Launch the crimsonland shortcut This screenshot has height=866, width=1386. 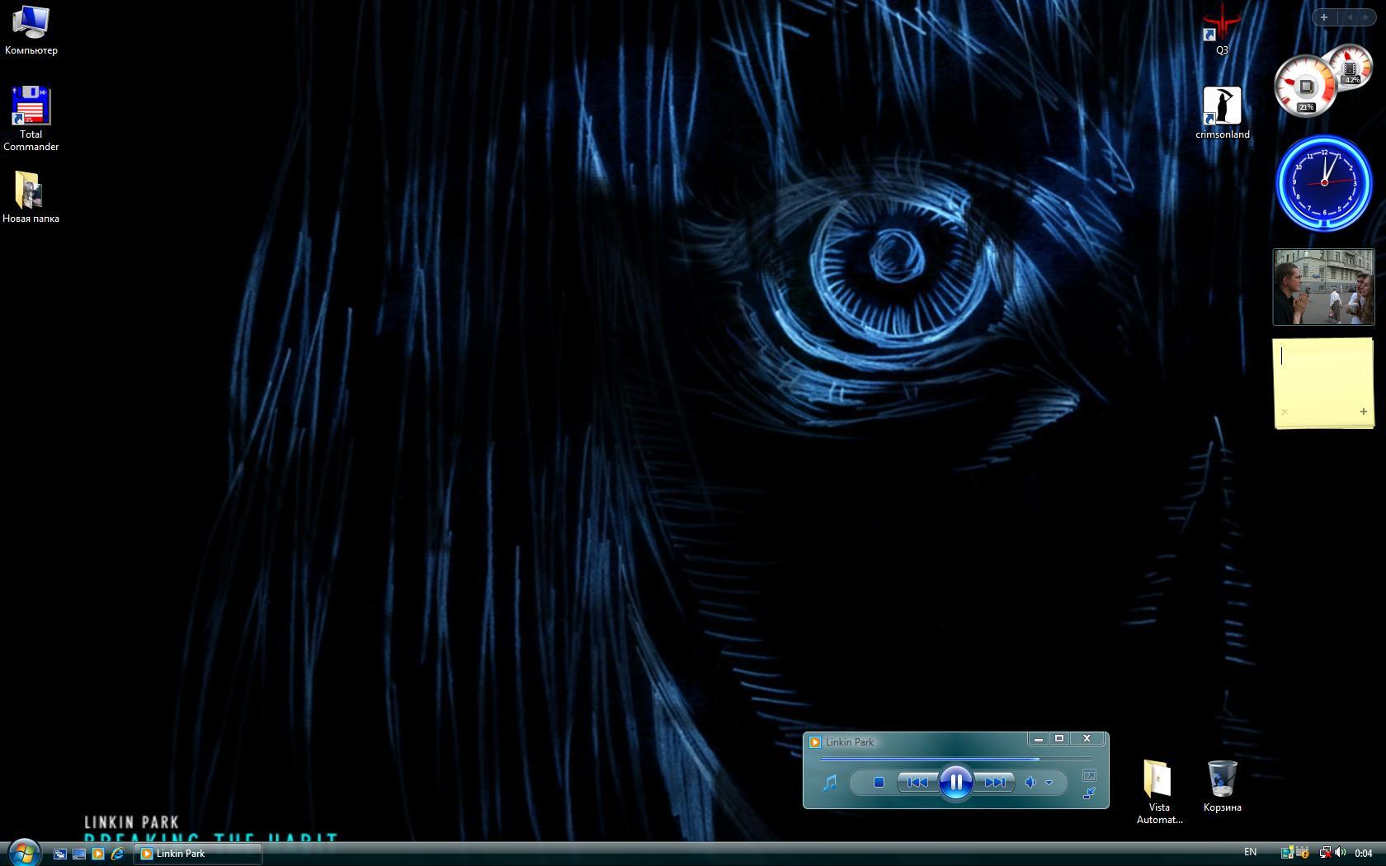tap(1222, 113)
